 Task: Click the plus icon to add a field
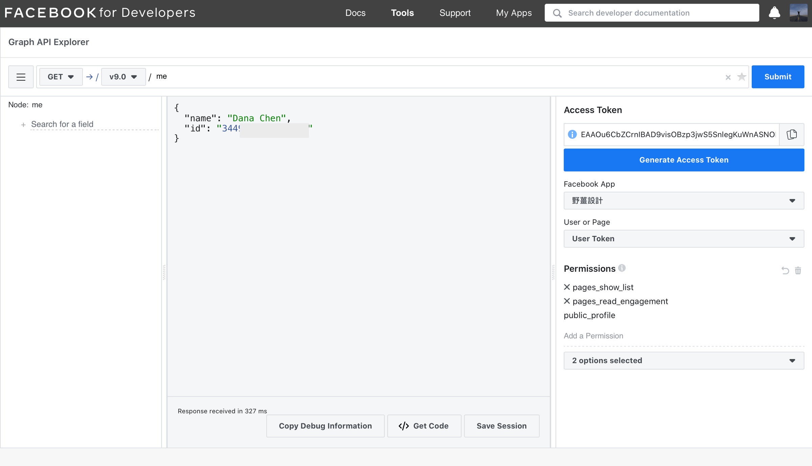(23, 125)
